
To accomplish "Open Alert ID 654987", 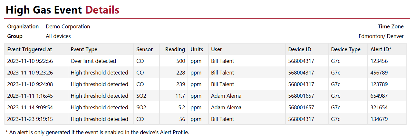I will pyautogui.click(x=379, y=96).
